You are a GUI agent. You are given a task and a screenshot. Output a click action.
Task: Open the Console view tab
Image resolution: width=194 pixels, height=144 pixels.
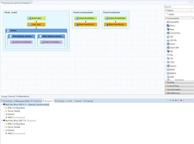(60, 101)
